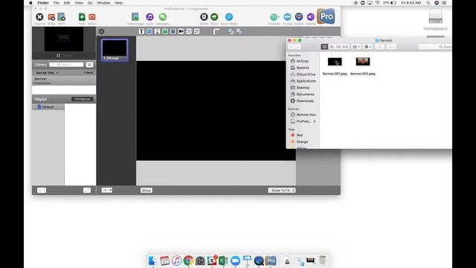
Task: Click the Show button under the editor
Action: (147, 191)
